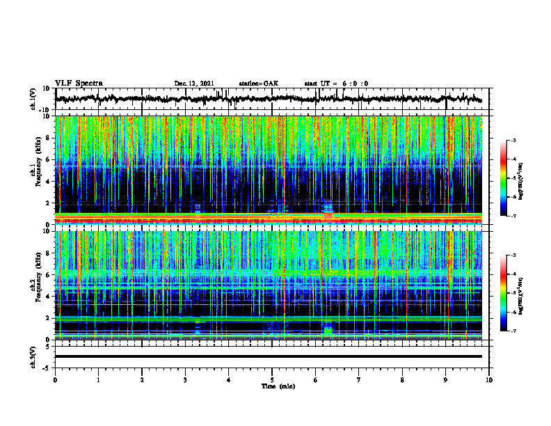The image size is (551, 426).
Task: Click the date text "Dec. 12, 2021"
Action: click(x=194, y=84)
